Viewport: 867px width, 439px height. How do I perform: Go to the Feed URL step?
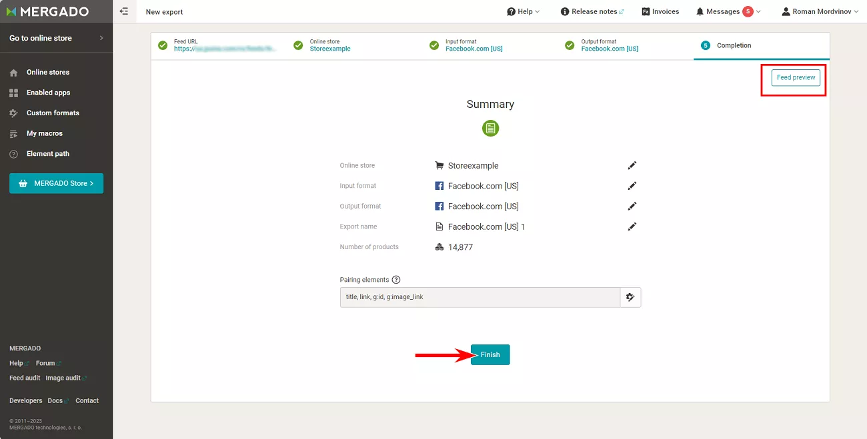218,45
